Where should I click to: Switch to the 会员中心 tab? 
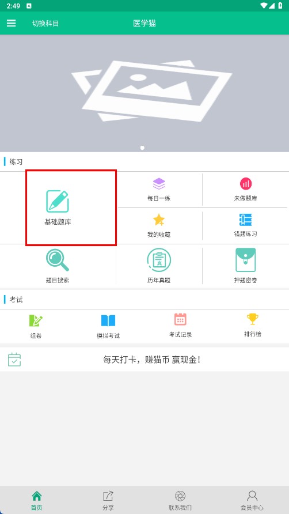(x=252, y=500)
